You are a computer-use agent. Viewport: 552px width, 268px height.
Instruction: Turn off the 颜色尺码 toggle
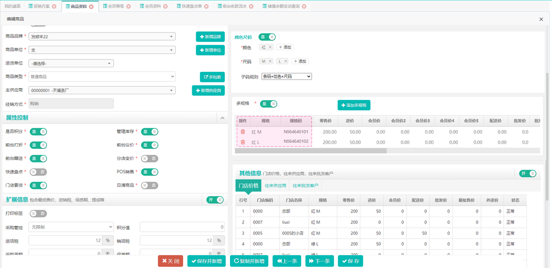[267, 37]
